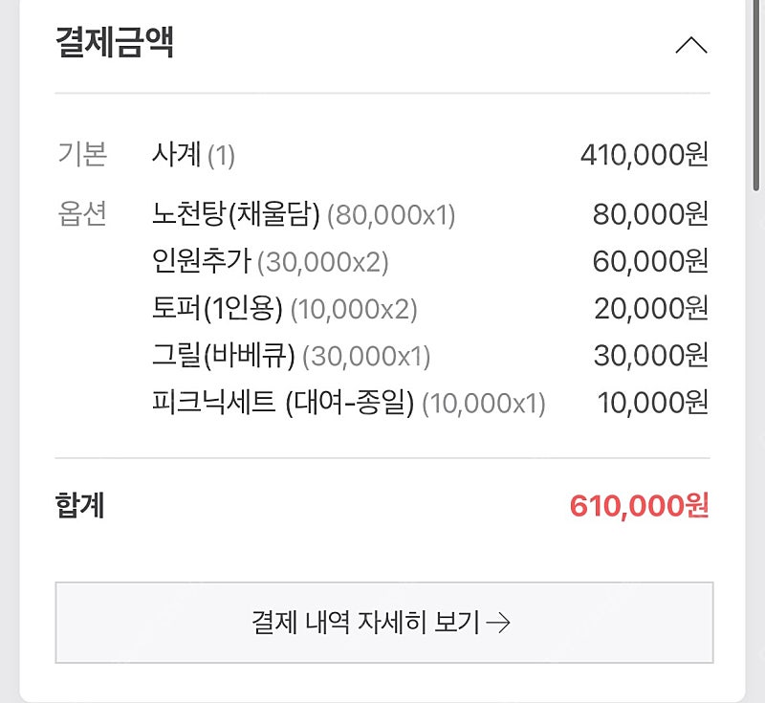Image resolution: width=765 pixels, height=703 pixels.
Task: Click the 80,000원 amount for 노천탕
Action: tap(650, 214)
